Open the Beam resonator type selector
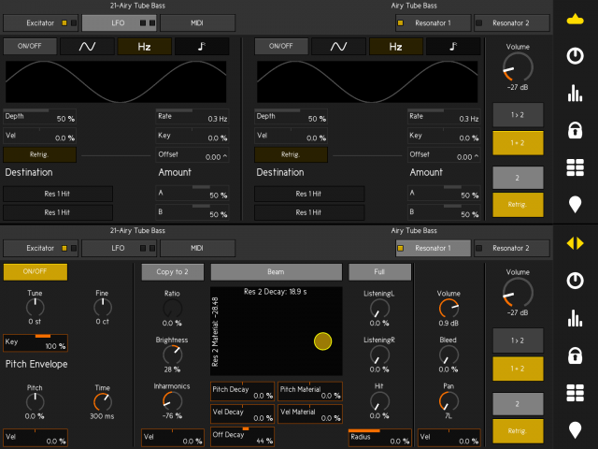The height and width of the screenshot is (449, 598). (x=276, y=271)
